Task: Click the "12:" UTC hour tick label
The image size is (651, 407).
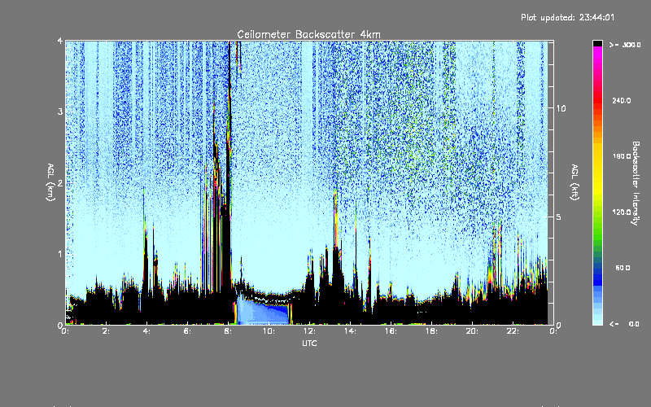Action: (310, 331)
